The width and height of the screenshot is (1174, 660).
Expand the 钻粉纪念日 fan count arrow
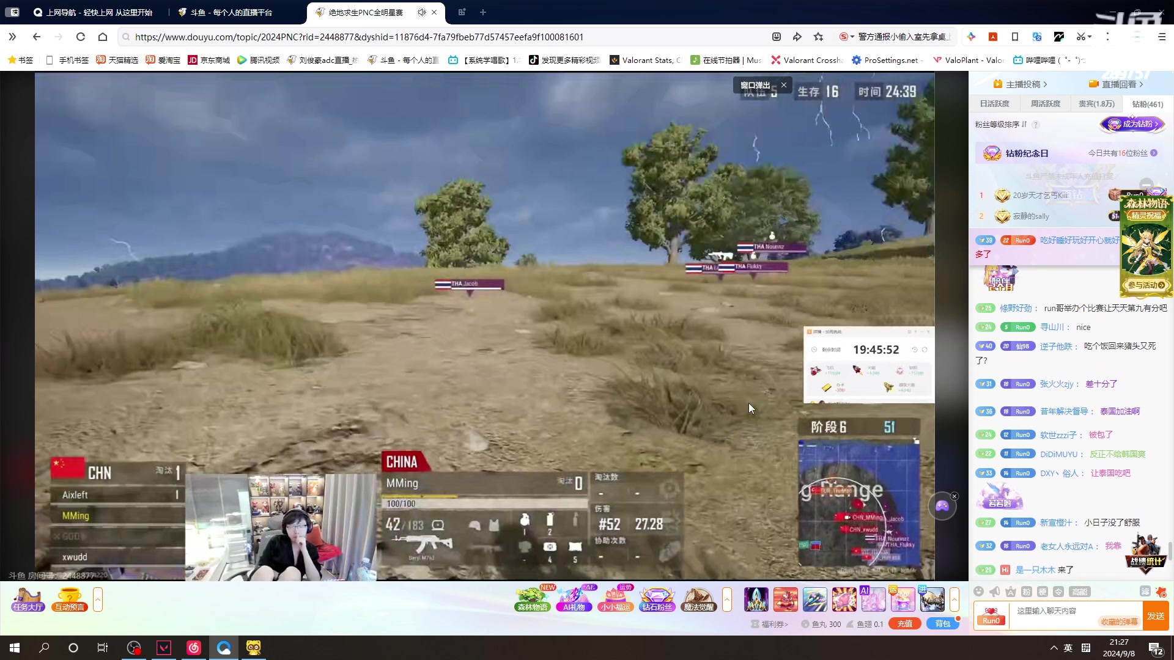1154,153
